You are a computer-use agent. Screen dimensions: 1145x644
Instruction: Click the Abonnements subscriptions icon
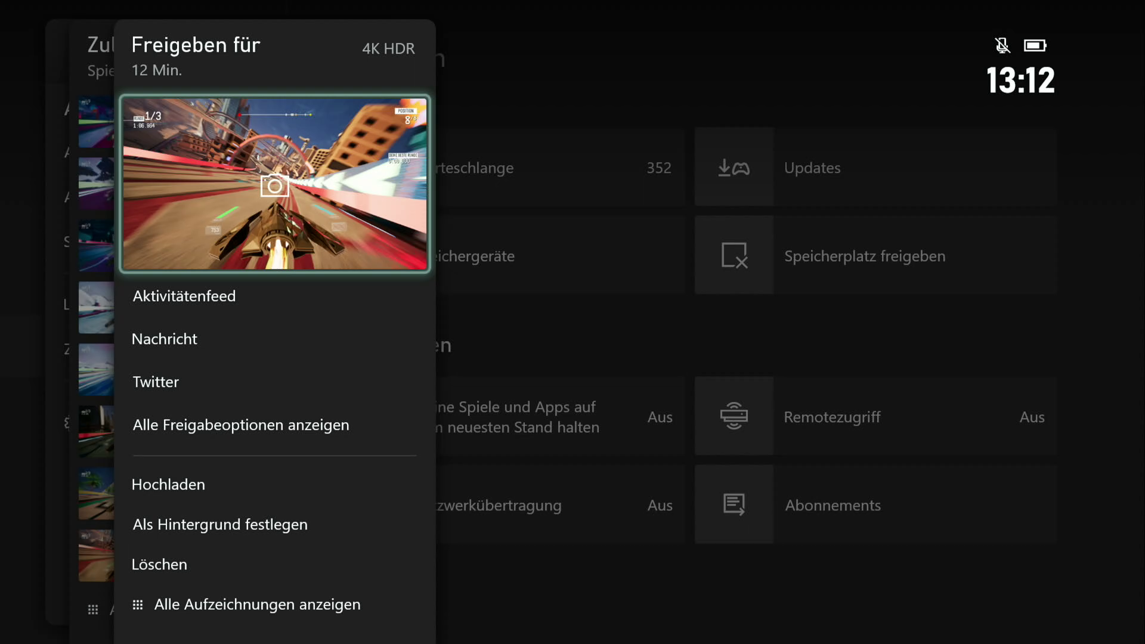pyautogui.click(x=734, y=504)
